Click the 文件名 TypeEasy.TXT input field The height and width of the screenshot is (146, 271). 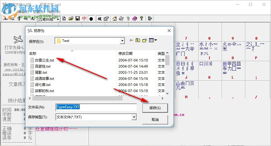point(96,107)
